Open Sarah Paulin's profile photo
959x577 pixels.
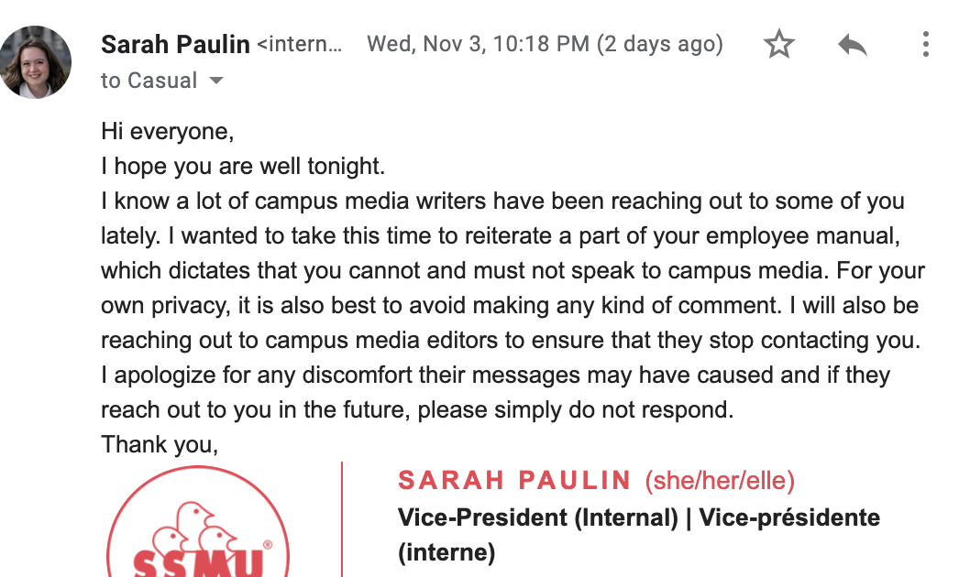(x=36, y=61)
